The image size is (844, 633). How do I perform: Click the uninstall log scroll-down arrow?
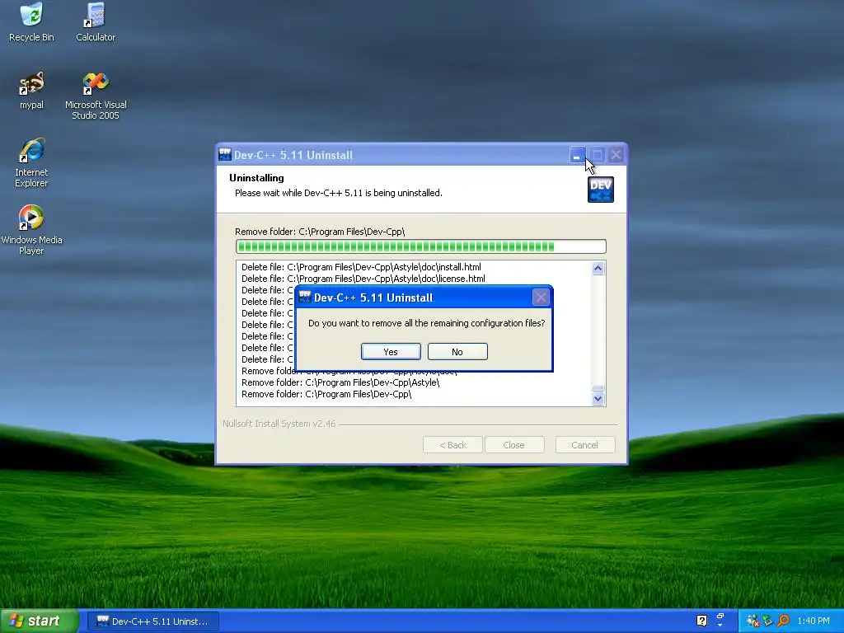[598, 399]
